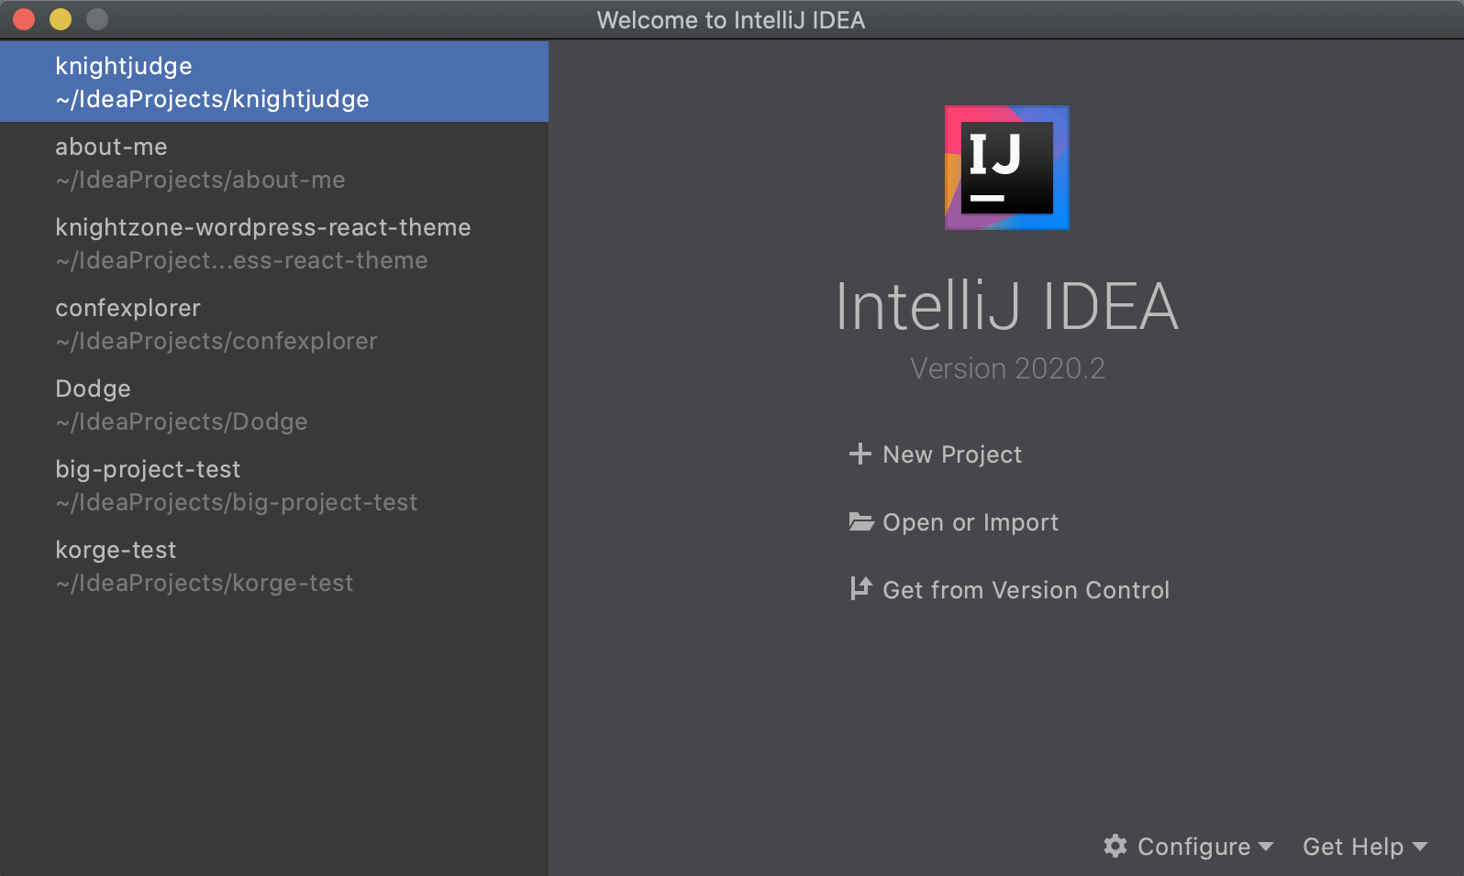Open the Configure dropdown menu
1464x876 pixels.
click(x=1188, y=847)
